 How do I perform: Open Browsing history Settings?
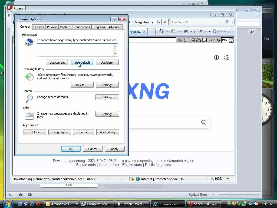click(x=107, y=85)
